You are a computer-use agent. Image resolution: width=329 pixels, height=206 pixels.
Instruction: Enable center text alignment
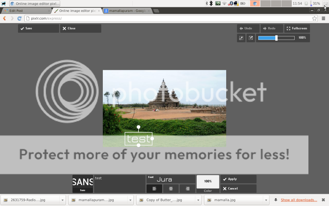[x=171, y=189]
